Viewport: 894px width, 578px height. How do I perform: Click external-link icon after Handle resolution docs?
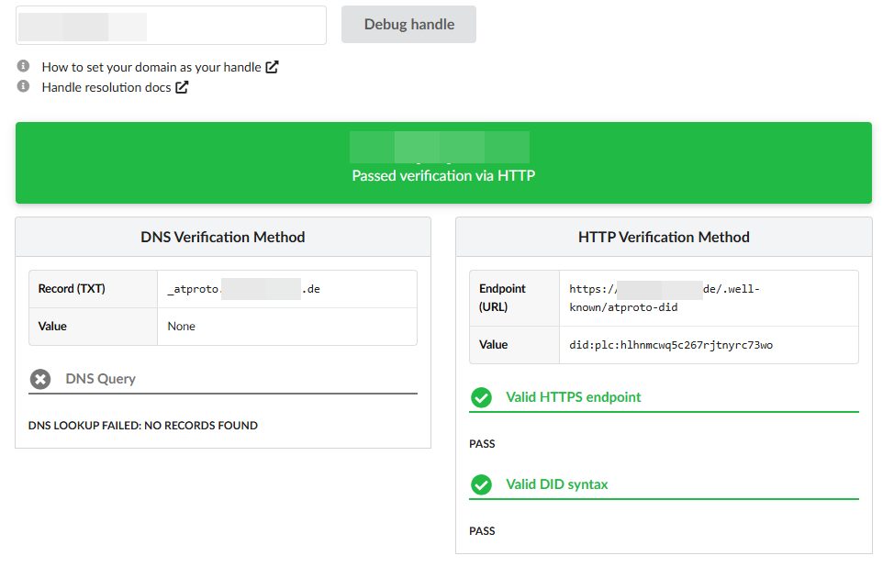[182, 87]
